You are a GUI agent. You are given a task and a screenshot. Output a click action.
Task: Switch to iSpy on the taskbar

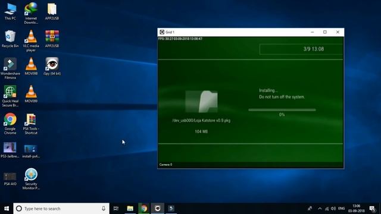tap(157, 209)
